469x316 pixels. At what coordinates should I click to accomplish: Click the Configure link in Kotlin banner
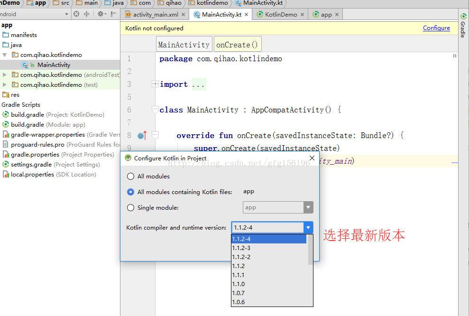pyautogui.click(x=436, y=28)
